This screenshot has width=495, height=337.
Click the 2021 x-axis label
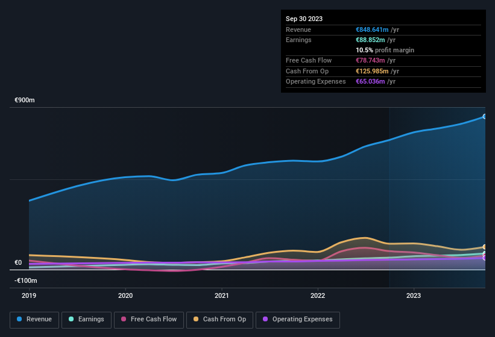[222, 295]
